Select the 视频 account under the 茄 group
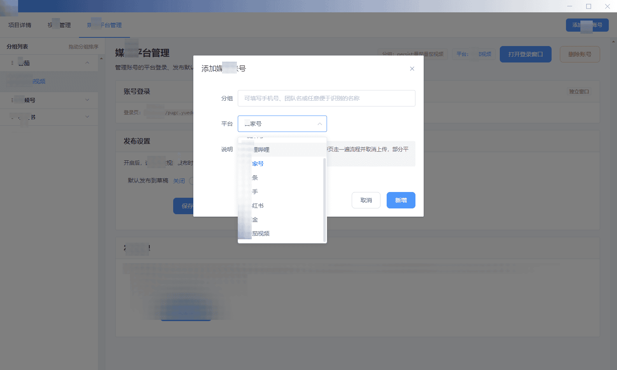617x370 pixels. coord(49,81)
